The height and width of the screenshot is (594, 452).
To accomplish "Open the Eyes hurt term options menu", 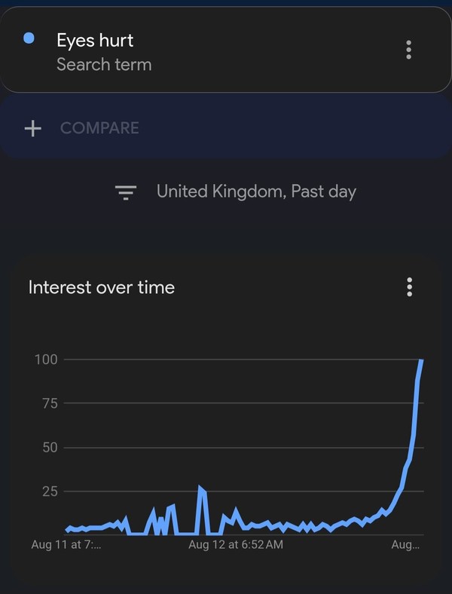I will (x=408, y=50).
